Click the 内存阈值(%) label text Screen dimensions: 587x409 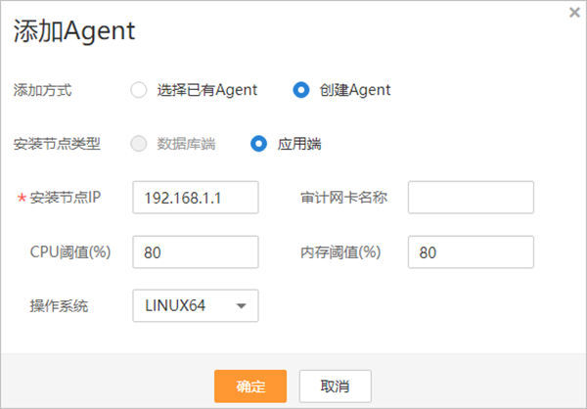(x=339, y=252)
